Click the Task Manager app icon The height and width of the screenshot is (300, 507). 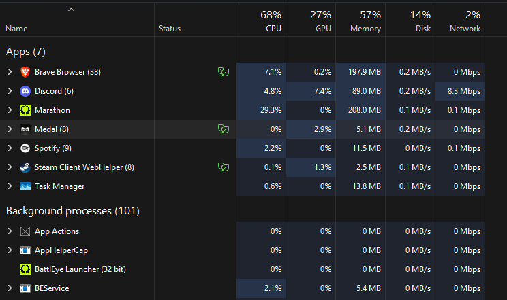25,186
